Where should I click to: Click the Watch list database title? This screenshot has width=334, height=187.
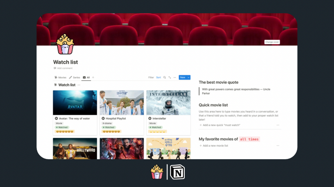[67, 85]
